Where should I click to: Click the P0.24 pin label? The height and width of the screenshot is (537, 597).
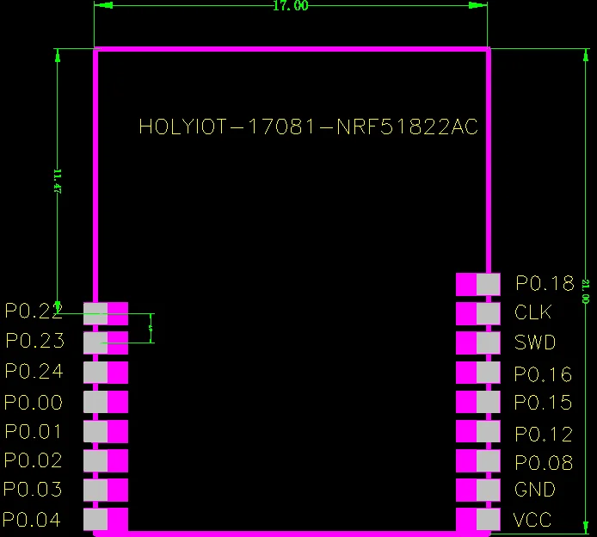34,371
